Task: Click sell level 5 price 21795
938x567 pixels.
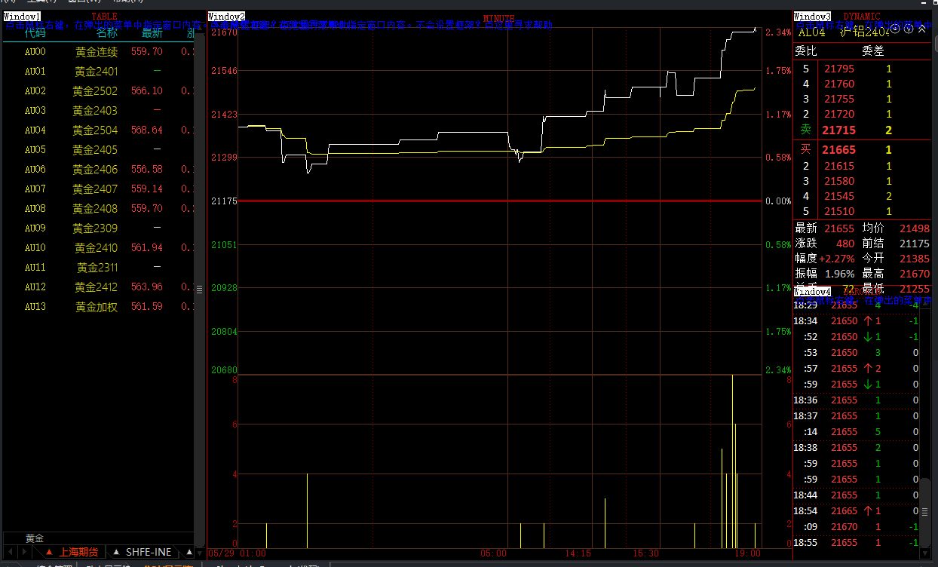Action: pyautogui.click(x=839, y=69)
